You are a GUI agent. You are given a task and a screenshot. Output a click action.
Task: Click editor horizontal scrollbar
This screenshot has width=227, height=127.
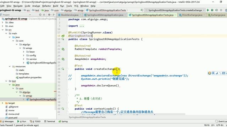[x=127, y=114]
